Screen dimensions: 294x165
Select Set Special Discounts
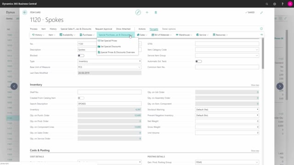tap(111, 46)
